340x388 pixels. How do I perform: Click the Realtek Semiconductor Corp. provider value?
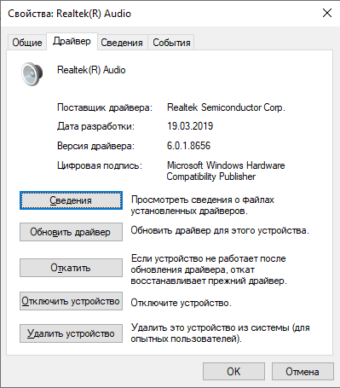226,107
